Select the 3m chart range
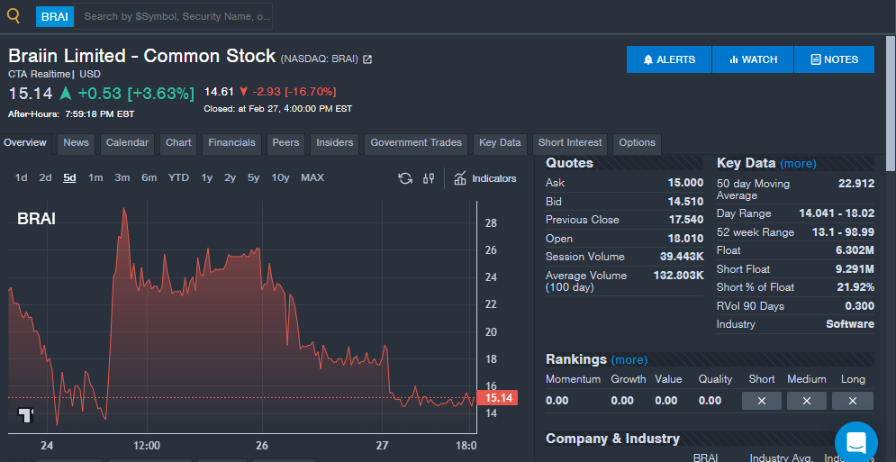Image resolution: width=896 pixels, height=462 pixels. pos(122,177)
